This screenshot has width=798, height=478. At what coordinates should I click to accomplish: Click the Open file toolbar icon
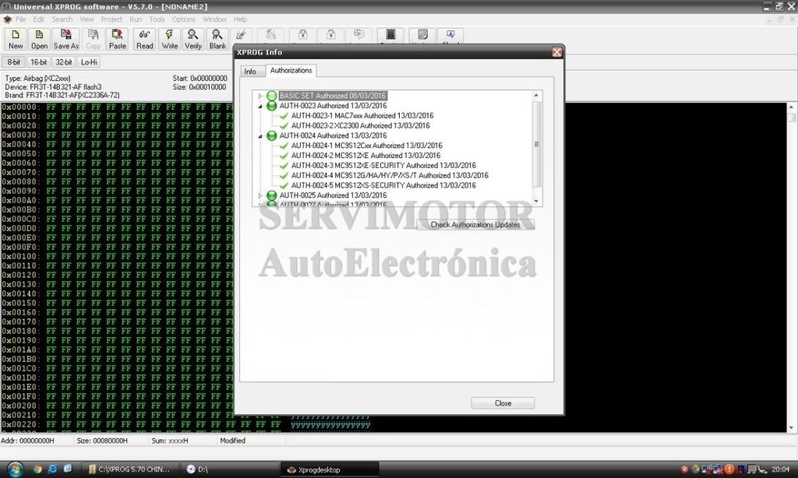click(39, 39)
